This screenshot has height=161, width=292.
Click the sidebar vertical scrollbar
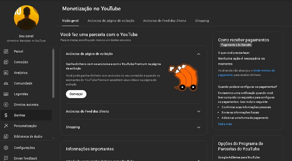[x=53, y=74]
